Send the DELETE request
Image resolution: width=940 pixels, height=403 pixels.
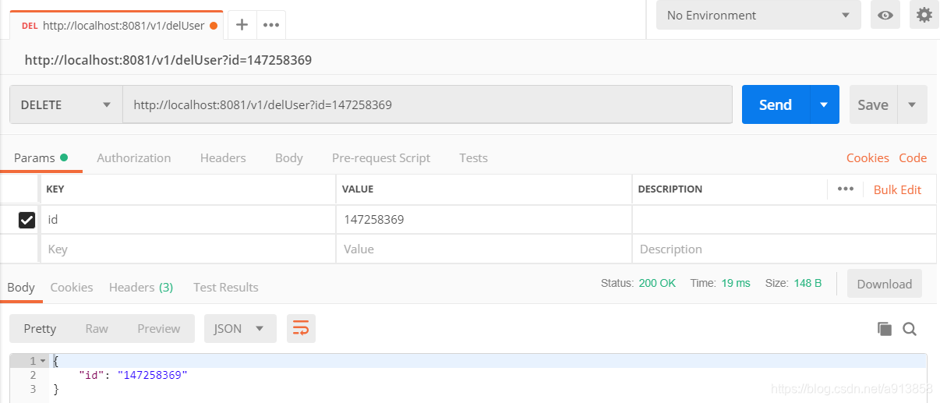776,104
